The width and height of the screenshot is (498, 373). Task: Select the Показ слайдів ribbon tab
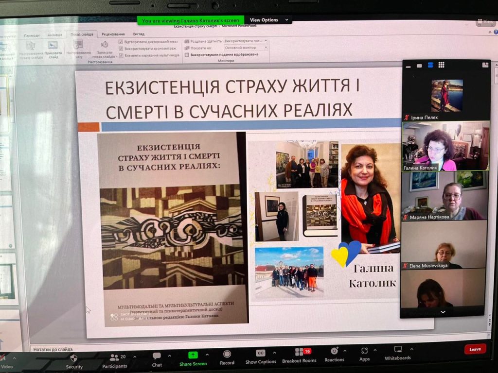coord(82,34)
